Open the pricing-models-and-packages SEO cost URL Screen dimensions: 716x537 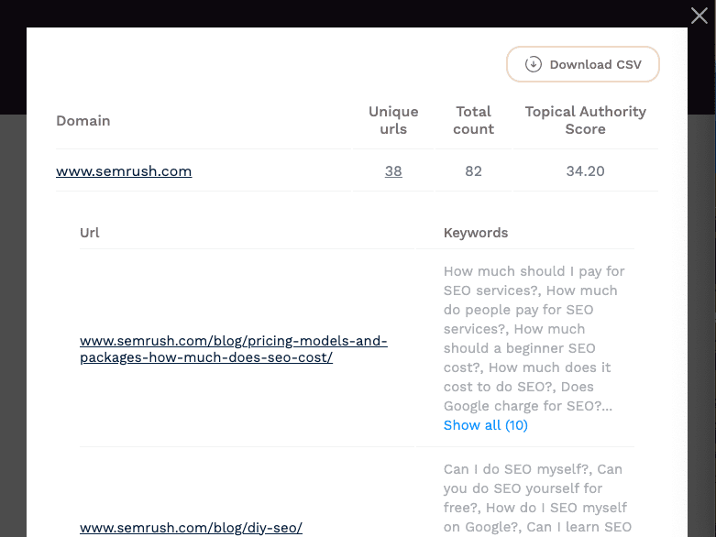click(234, 349)
